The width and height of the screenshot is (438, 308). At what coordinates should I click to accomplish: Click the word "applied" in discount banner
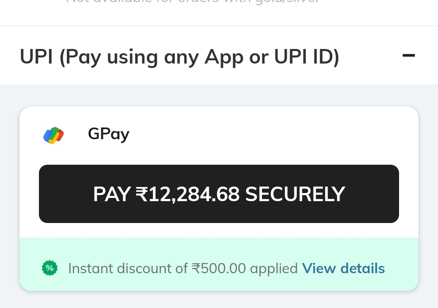(x=274, y=268)
